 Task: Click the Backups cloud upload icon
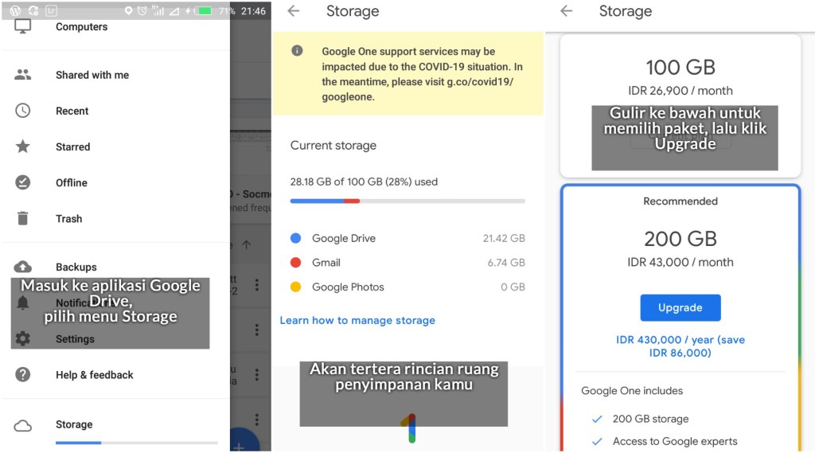click(x=23, y=267)
